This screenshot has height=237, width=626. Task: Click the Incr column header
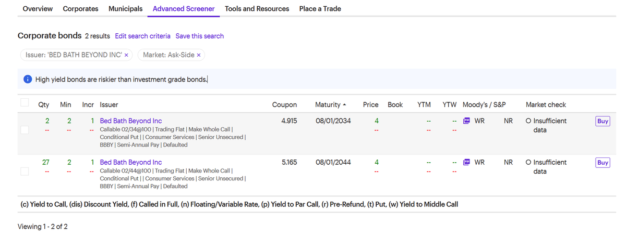coord(88,104)
